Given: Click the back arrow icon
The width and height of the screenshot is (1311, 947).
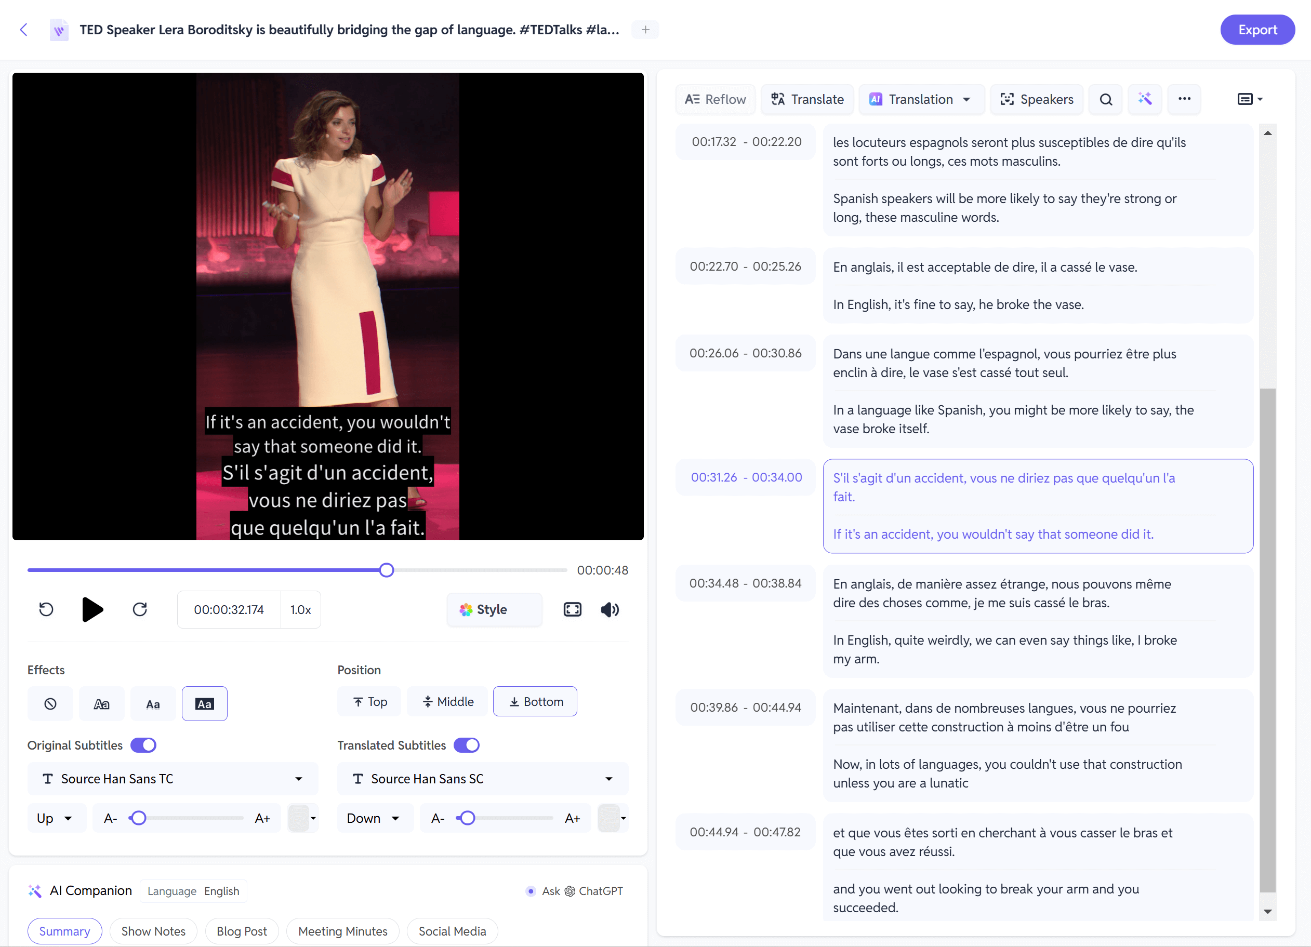Looking at the screenshot, I should pyautogui.click(x=24, y=30).
